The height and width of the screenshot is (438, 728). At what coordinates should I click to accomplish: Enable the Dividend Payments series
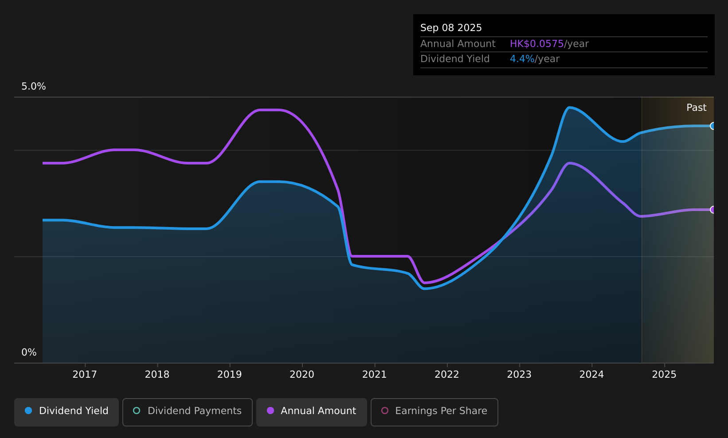[188, 412]
